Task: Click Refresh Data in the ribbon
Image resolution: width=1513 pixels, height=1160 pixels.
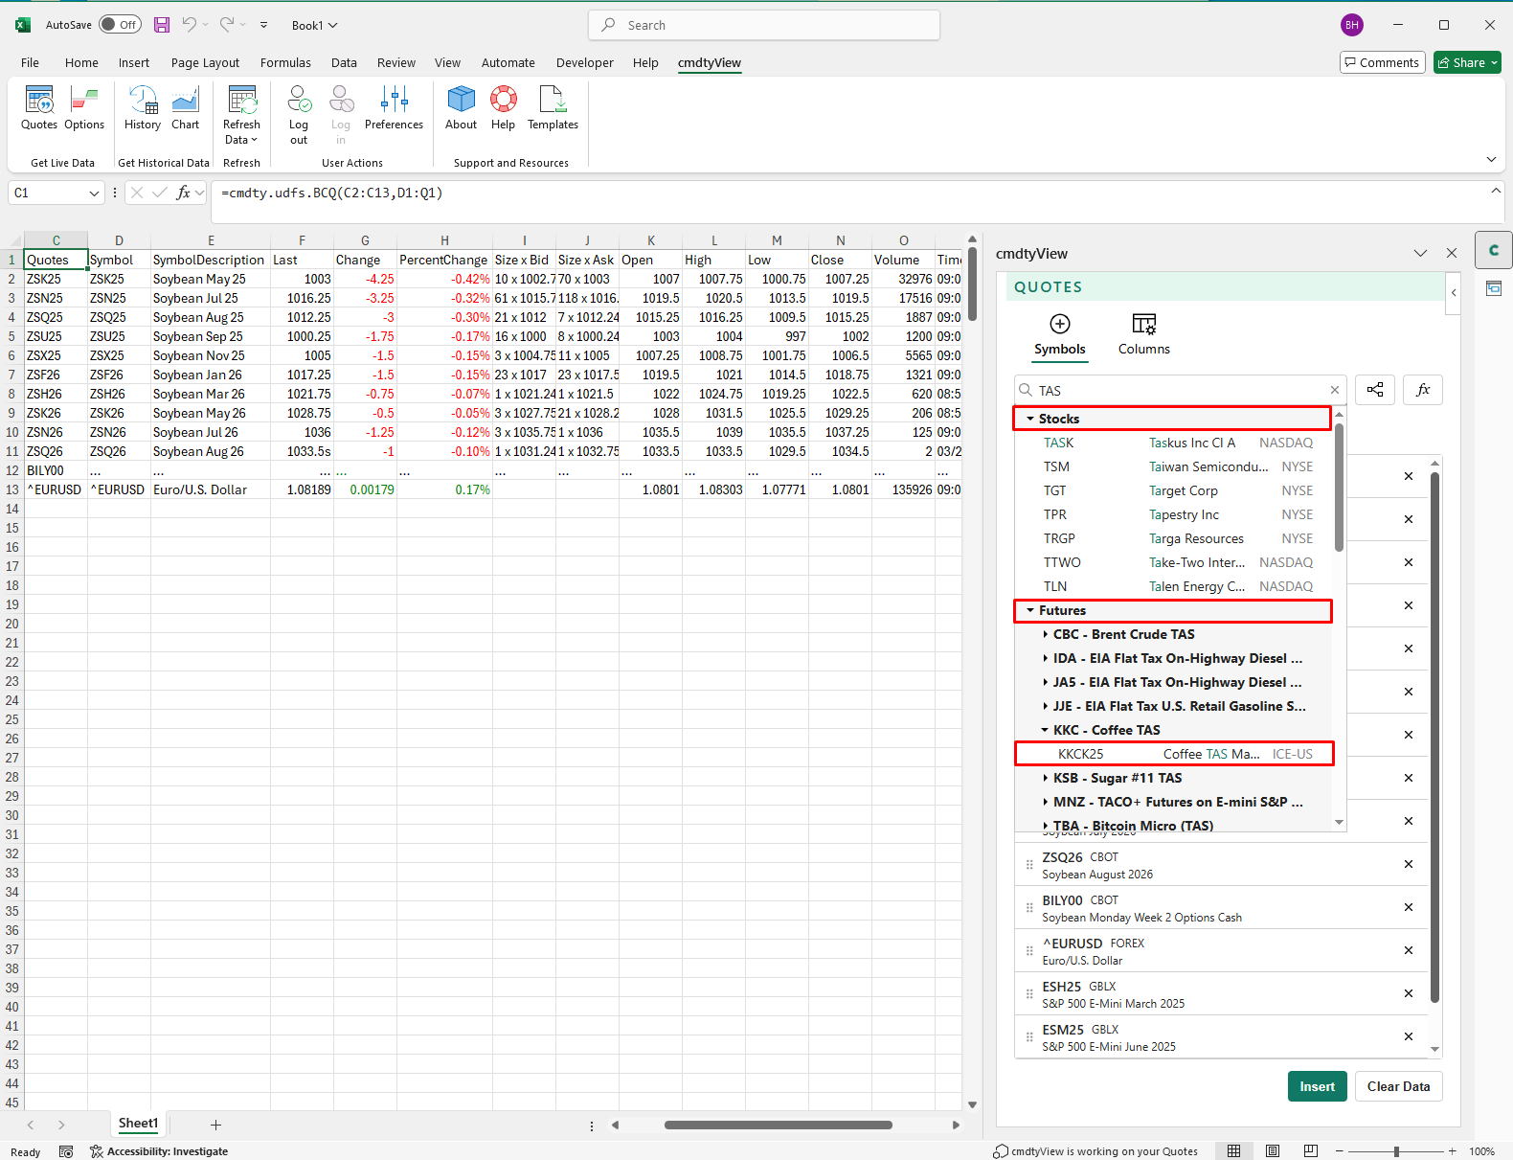Action: click(x=241, y=114)
